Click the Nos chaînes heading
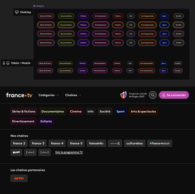Image resolution: width=195 pixels, height=194 pixels. 19,136
